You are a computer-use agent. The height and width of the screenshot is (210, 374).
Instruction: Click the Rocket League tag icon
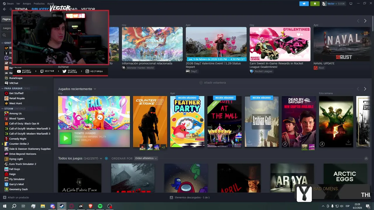pyautogui.click(x=252, y=71)
